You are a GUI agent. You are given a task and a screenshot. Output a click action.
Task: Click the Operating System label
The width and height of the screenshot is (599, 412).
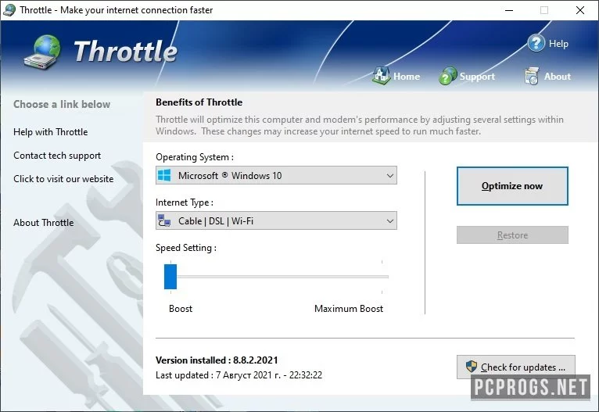click(194, 157)
